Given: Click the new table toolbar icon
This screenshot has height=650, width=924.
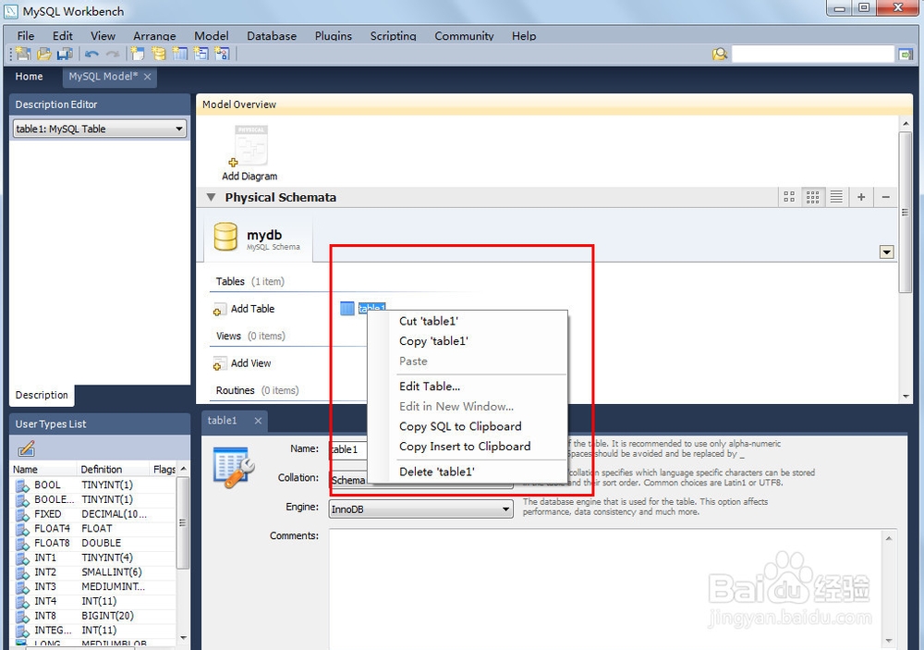Looking at the screenshot, I should coord(180,54).
